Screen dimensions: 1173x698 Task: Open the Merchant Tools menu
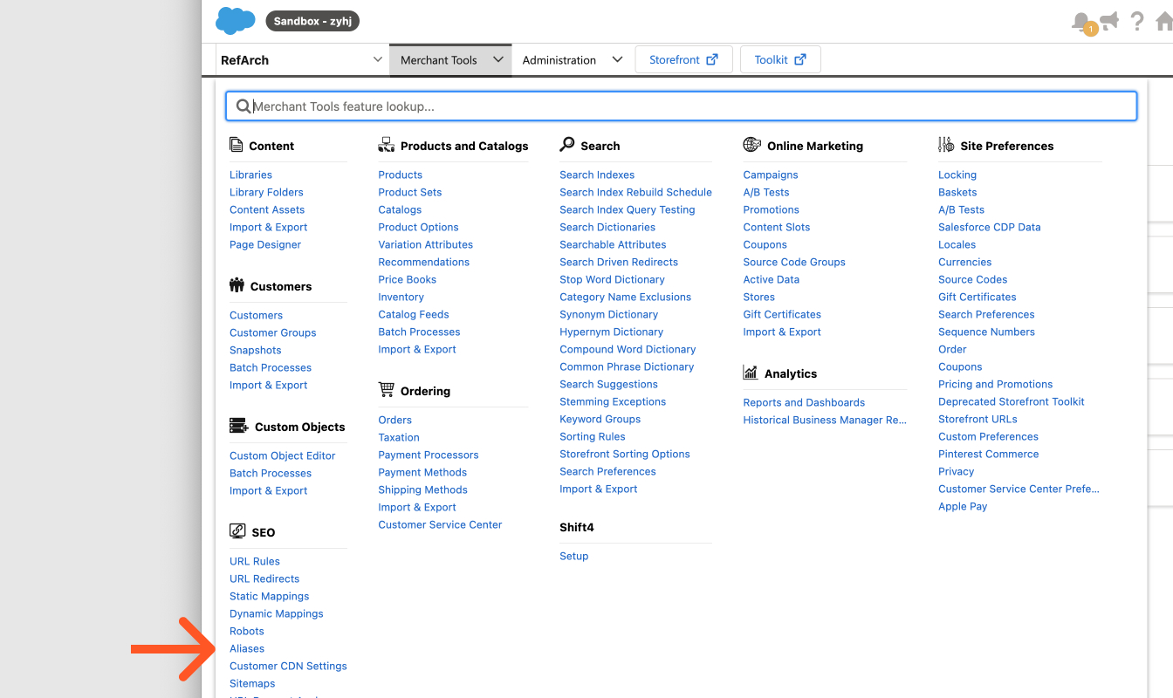coord(450,60)
